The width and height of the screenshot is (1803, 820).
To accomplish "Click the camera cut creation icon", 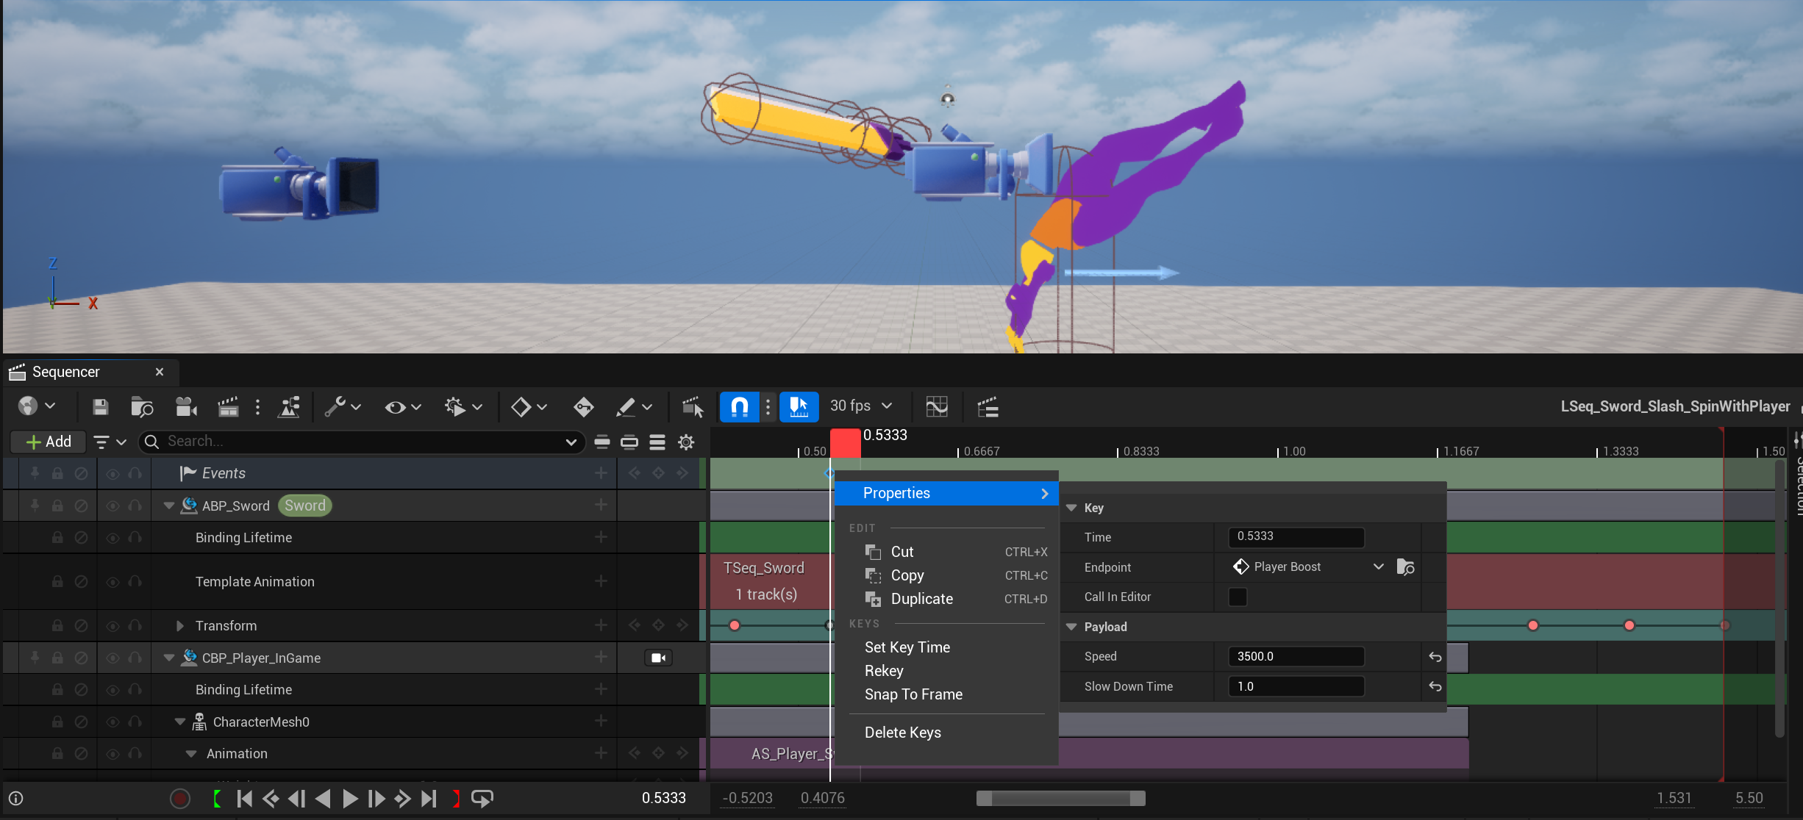I will (186, 406).
